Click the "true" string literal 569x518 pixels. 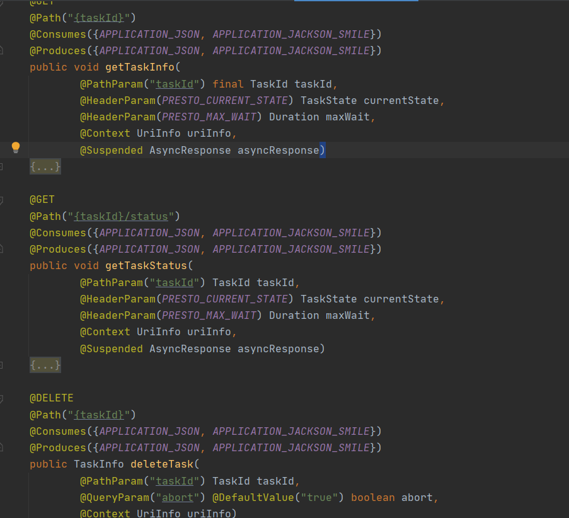click(x=319, y=498)
